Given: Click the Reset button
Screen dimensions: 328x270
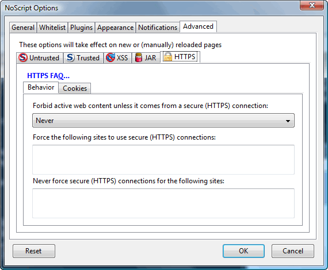Looking at the screenshot, I should coord(34,251).
